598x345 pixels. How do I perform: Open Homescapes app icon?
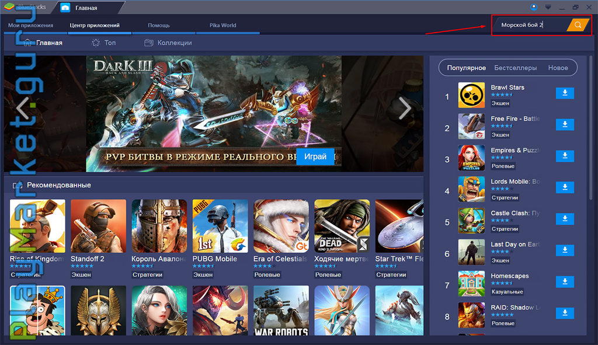tap(471, 284)
